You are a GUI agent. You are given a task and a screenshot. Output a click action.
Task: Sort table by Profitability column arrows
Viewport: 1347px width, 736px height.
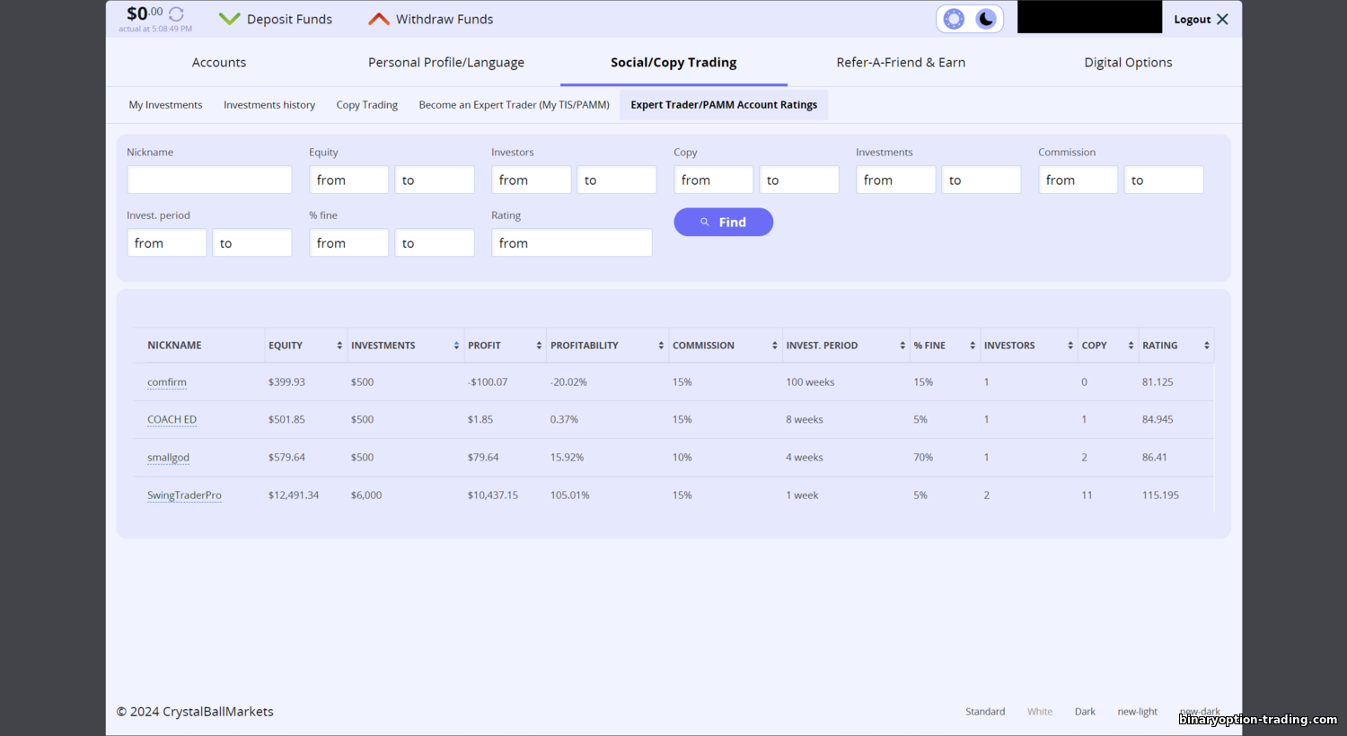click(x=661, y=346)
